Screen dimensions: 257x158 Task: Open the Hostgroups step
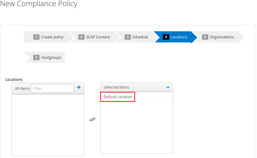pos(51,58)
